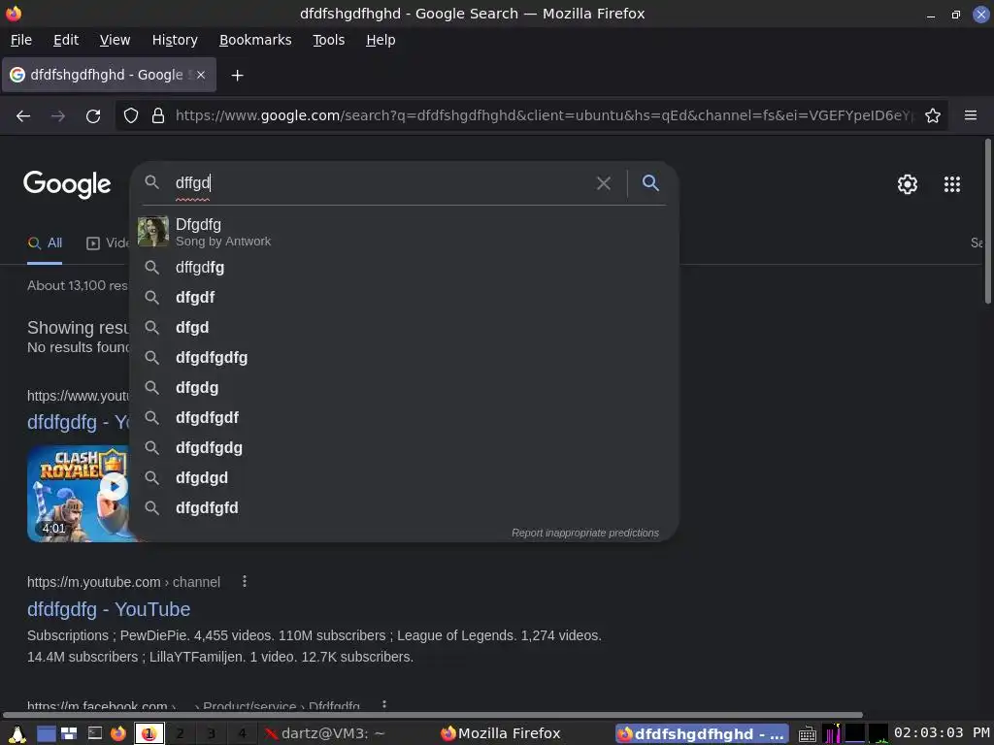Open more options for facebook result
Screen dimensions: 994x745
384,705
